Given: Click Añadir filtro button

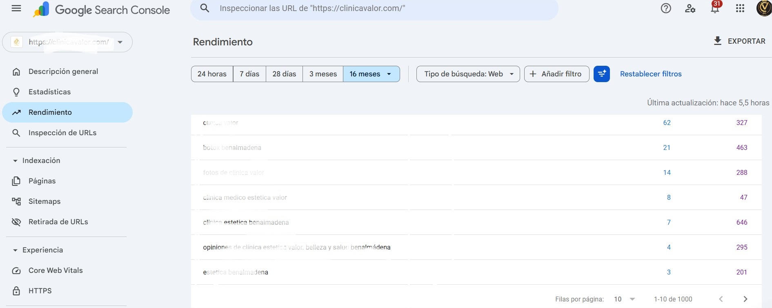Looking at the screenshot, I should [556, 74].
